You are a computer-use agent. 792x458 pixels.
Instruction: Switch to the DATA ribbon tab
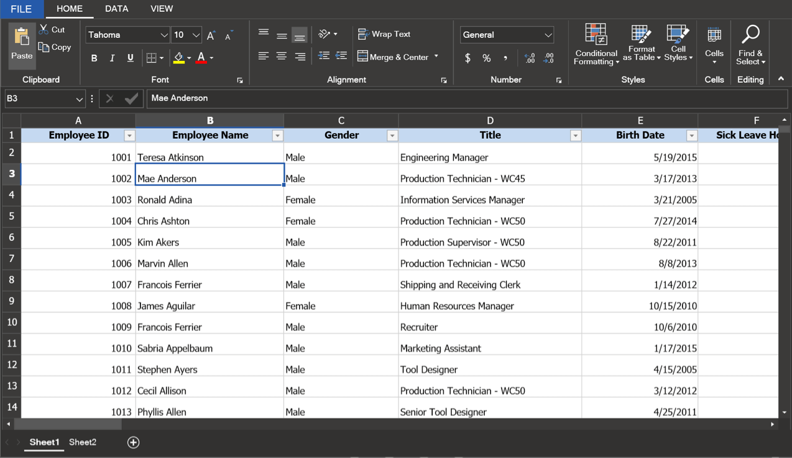(x=116, y=9)
